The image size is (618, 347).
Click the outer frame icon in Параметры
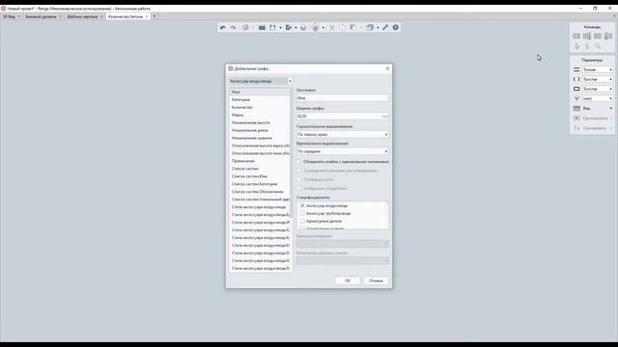coord(576,89)
